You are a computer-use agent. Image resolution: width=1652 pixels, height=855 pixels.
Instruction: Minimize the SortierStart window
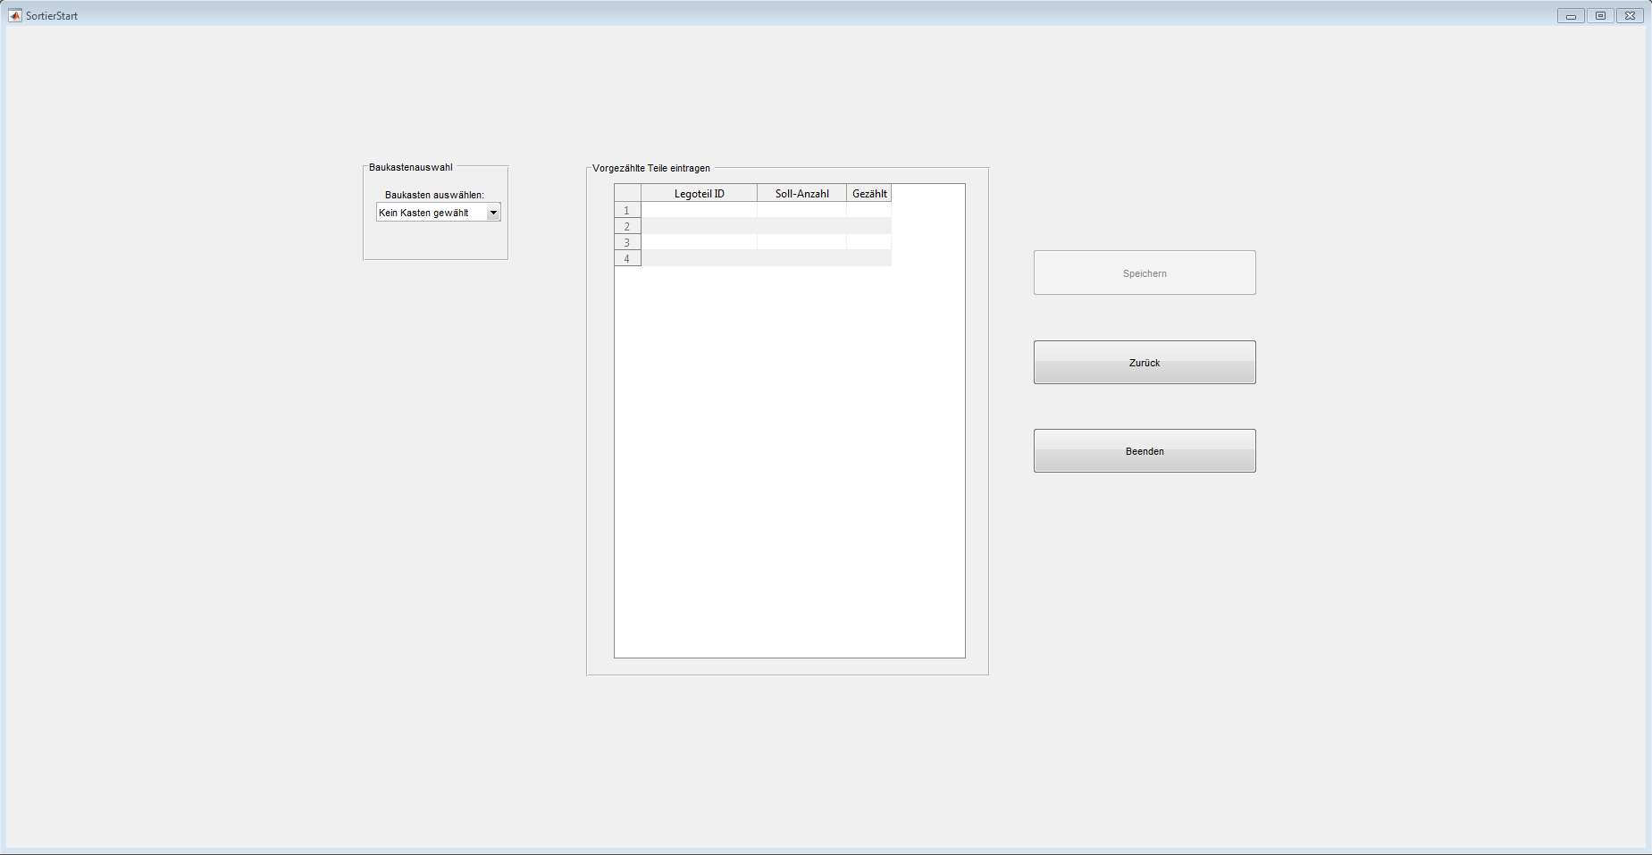point(1571,16)
